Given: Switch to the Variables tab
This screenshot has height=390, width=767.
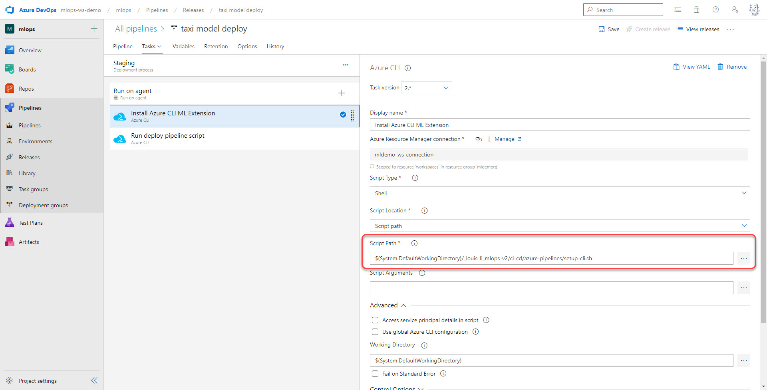Looking at the screenshot, I should [x=183, y=46].
